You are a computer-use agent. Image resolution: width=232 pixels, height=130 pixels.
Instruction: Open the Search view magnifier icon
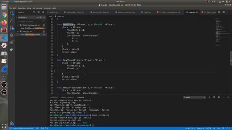(12, 21)
